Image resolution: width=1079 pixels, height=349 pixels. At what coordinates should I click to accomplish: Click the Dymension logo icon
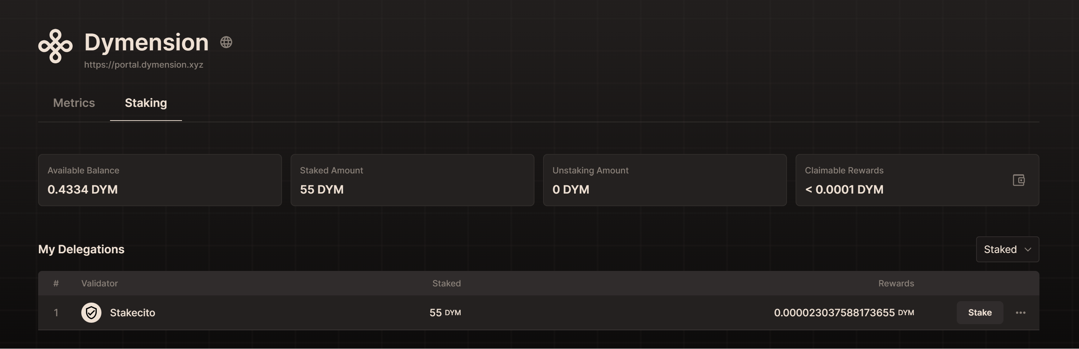click(55, 46)
